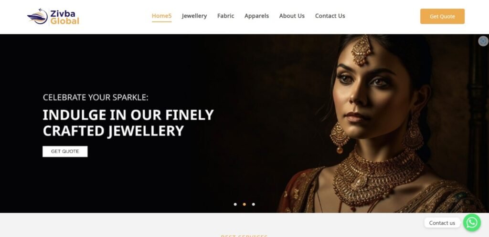Open the Home5 menu item
This screenshot has width=489, height=237.
[x=161, y=16]
